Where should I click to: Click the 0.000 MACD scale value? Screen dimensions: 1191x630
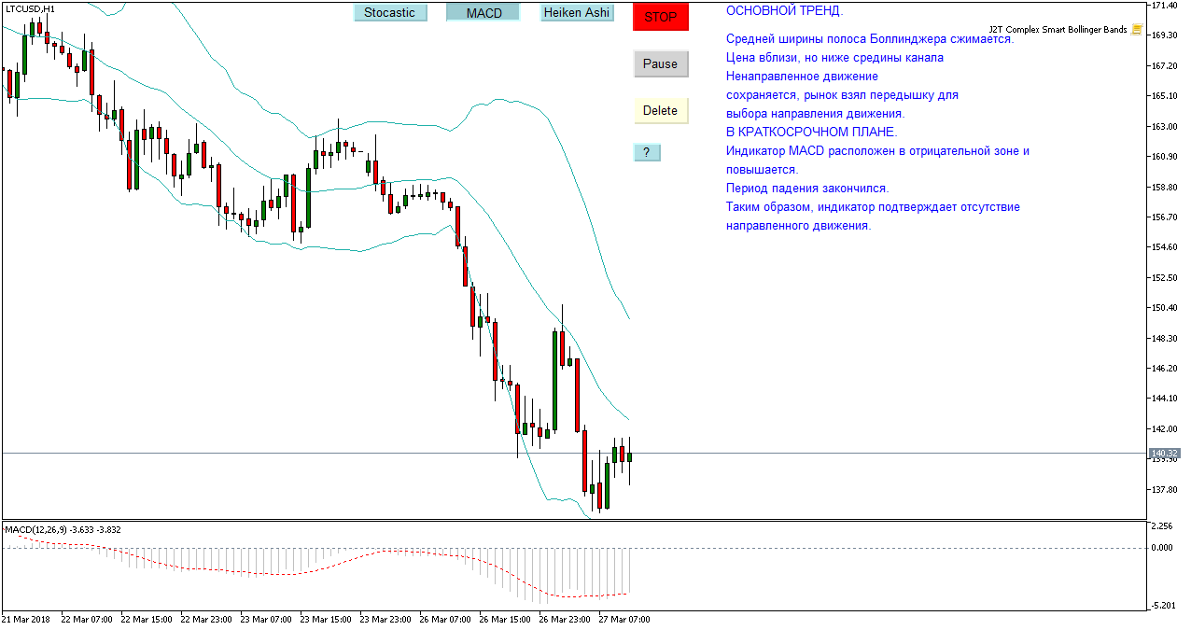point(1162,548)
